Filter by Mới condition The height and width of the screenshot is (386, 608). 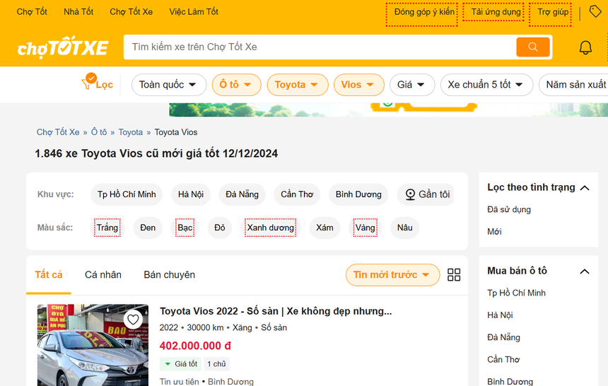click(494, 232)
